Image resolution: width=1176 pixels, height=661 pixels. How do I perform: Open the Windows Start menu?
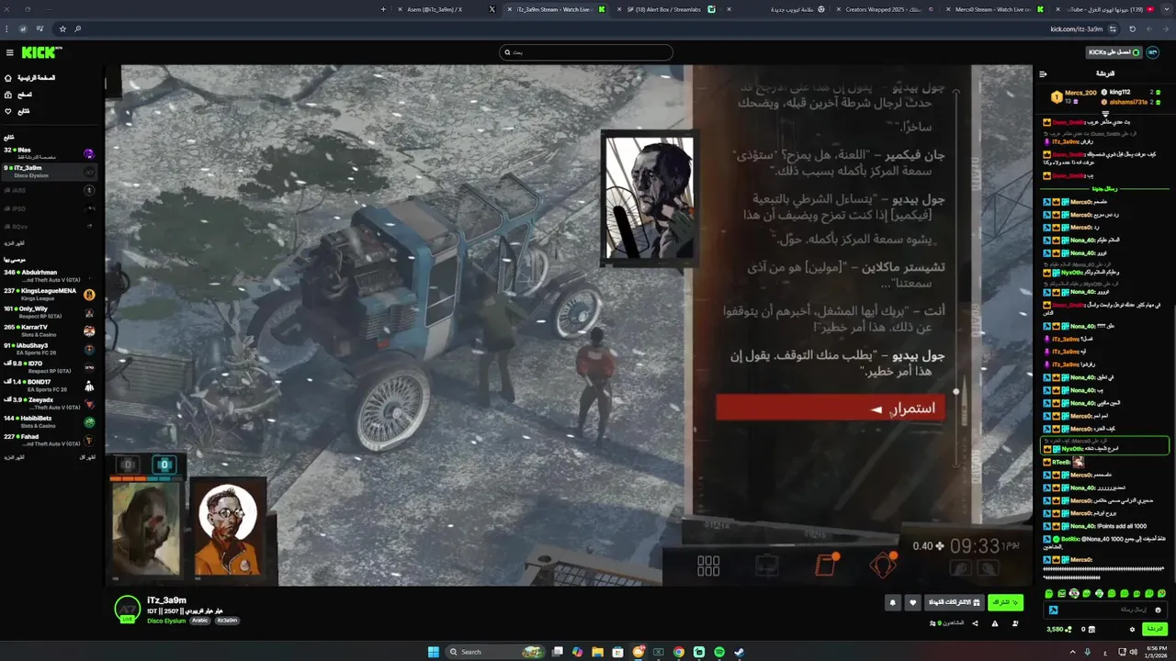433,652
